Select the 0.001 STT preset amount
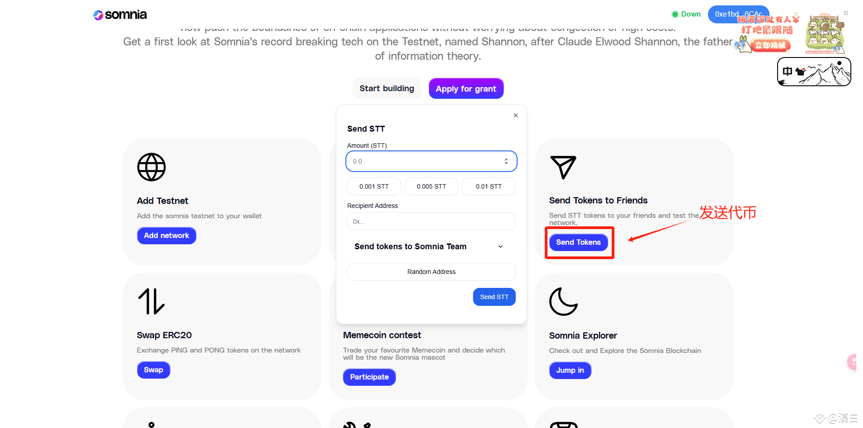The height and width of the screenshot is (428, 863). click(x=374, y=186)
